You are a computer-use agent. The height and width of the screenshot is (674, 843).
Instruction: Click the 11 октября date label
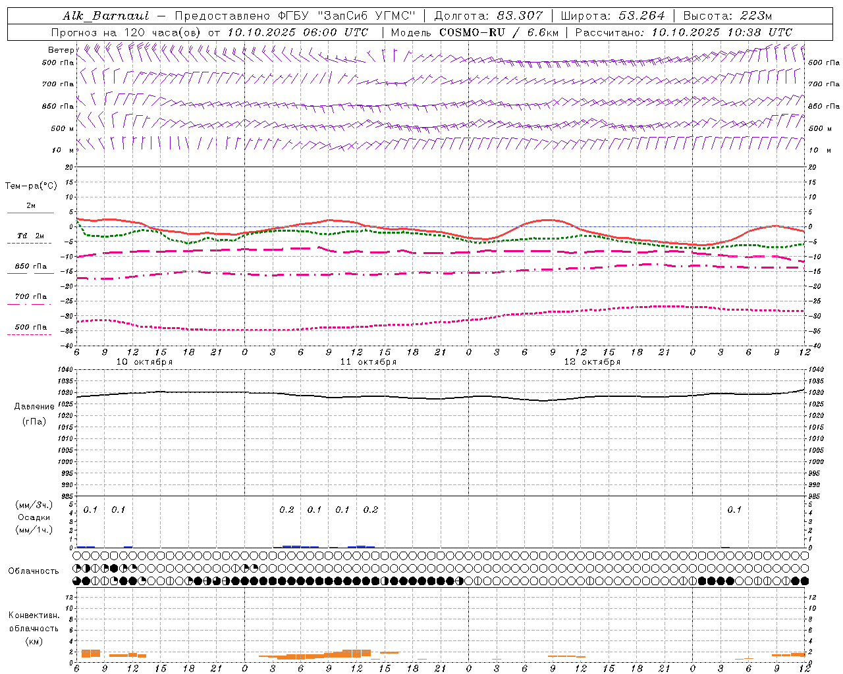(x=368, y=362)
